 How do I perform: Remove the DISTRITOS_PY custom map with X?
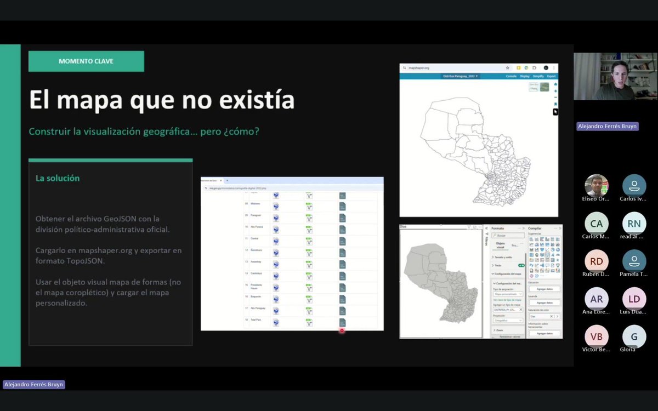pyautogui.click(x=520, y=309)
